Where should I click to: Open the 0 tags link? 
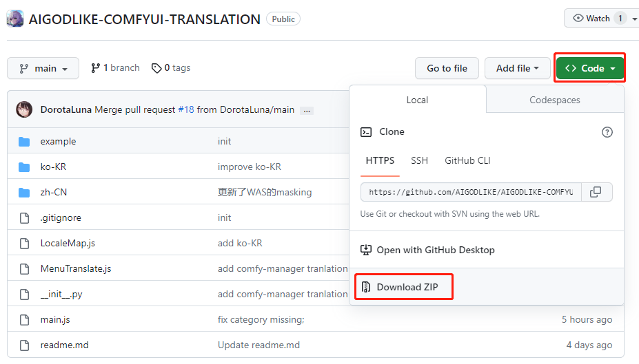click(x=171, y=68)
